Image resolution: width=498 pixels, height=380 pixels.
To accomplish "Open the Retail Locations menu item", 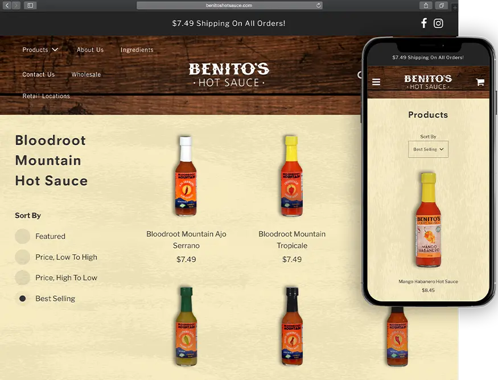I will pyautogui.click(x=46, y=96).
